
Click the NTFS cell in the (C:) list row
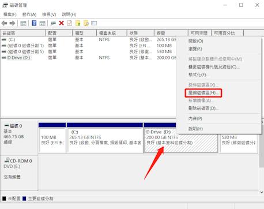point(104,40)
